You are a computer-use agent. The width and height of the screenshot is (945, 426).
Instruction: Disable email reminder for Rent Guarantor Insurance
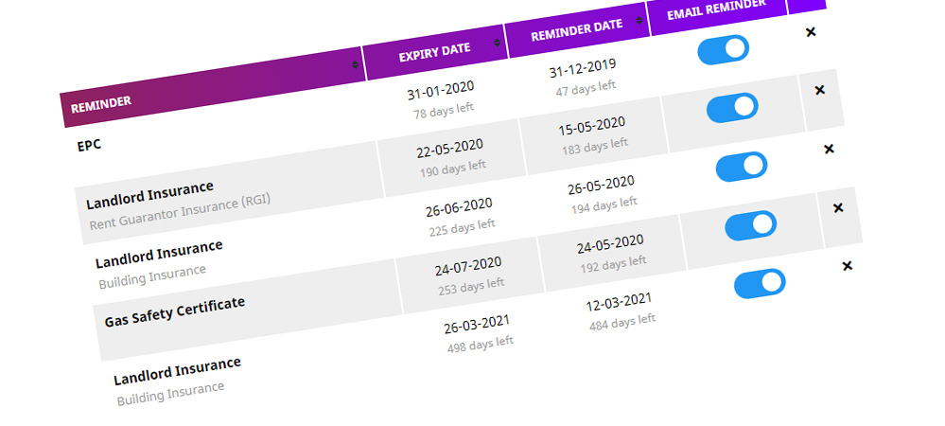click(732, 107)
